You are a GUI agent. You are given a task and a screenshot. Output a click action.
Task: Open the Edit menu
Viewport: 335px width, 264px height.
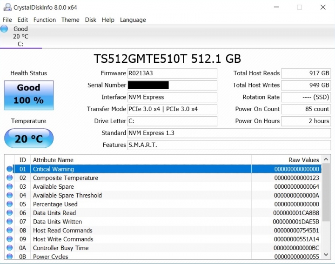pyautogui.click(x=23, y=20)
